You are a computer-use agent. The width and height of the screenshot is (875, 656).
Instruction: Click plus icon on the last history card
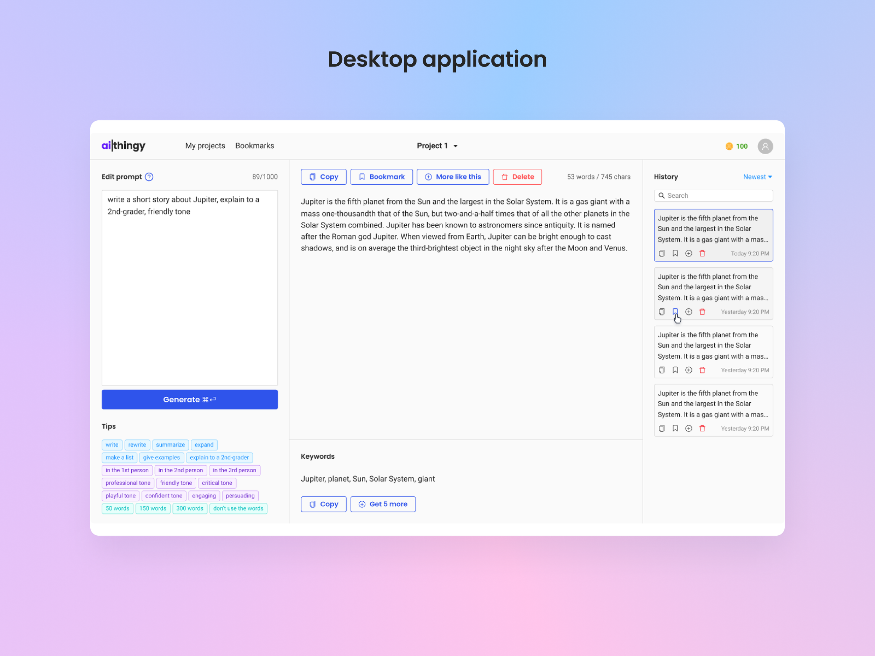(689, 429)
